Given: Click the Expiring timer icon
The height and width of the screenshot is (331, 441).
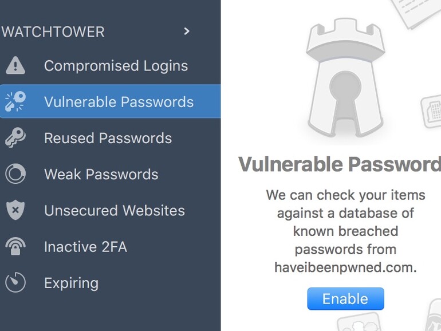Looking at the screenshot, I should pos(15,283).
